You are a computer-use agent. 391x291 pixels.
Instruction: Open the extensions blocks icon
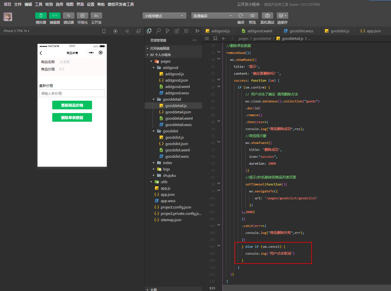177,31
